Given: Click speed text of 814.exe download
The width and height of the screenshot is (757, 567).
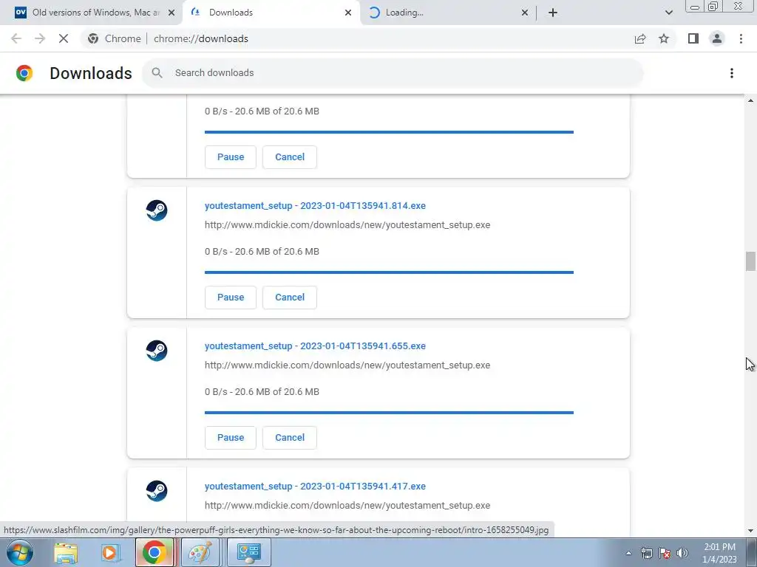Looking at the screenshot, I should tap(262, 251).
